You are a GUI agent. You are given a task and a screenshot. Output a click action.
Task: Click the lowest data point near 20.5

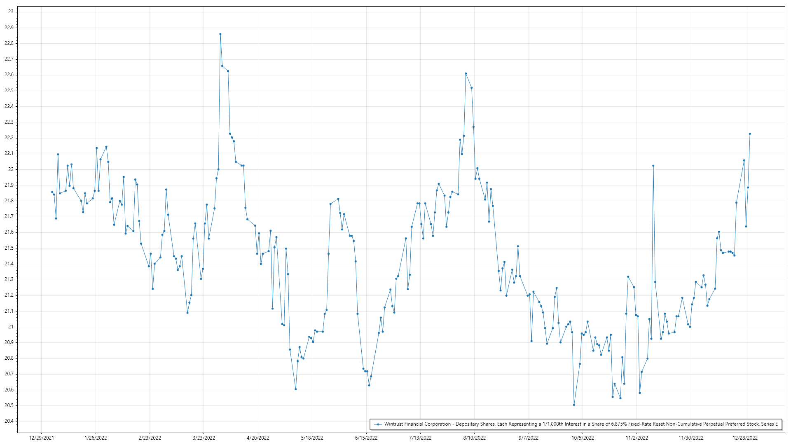click(x=574, y=405)
